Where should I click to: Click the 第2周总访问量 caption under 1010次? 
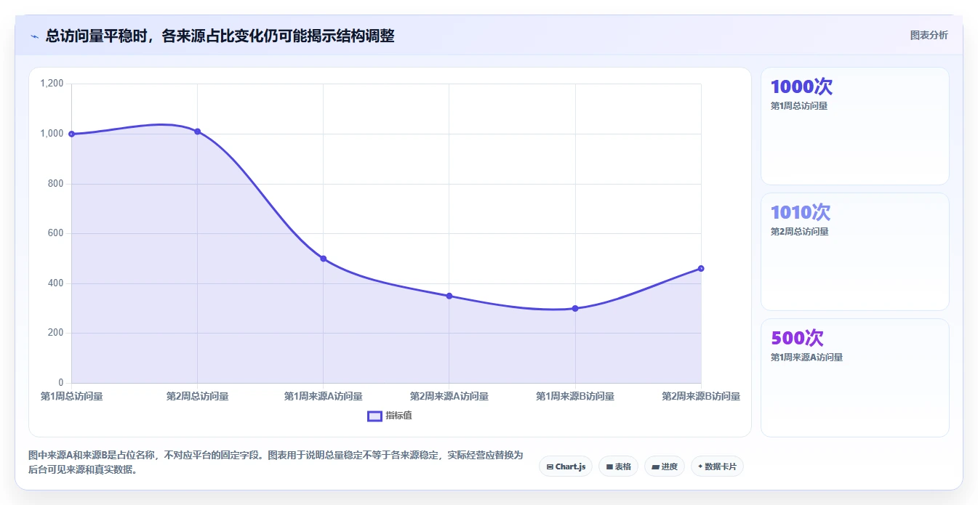pos(799,231)
